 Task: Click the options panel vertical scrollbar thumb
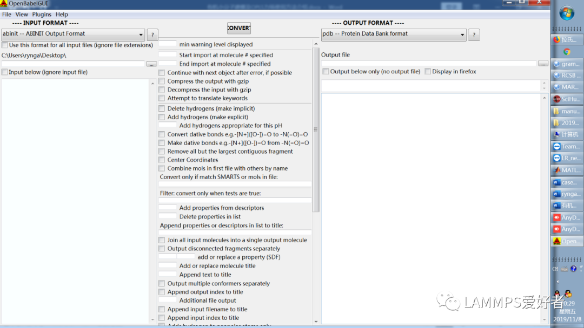point(315,129)
